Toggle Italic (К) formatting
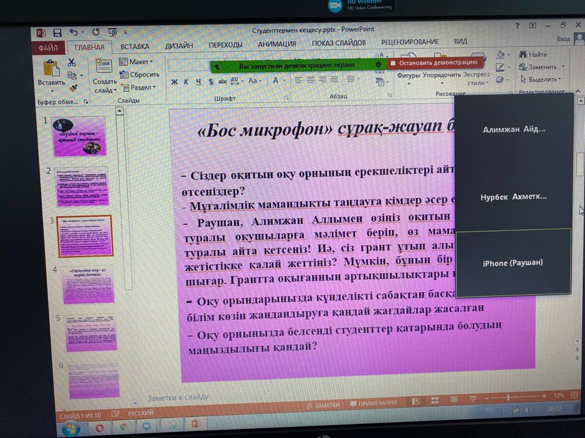This screenshot has width=585, height=438. [186, 82]
